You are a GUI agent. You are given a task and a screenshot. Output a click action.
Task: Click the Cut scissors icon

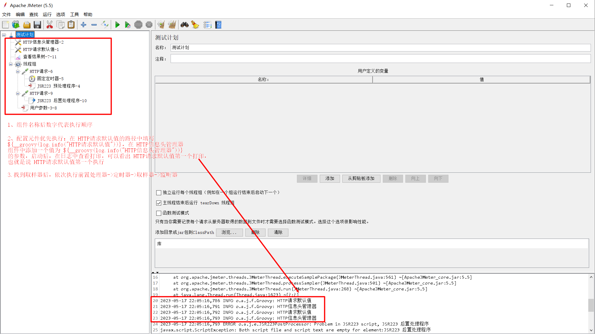50,25
